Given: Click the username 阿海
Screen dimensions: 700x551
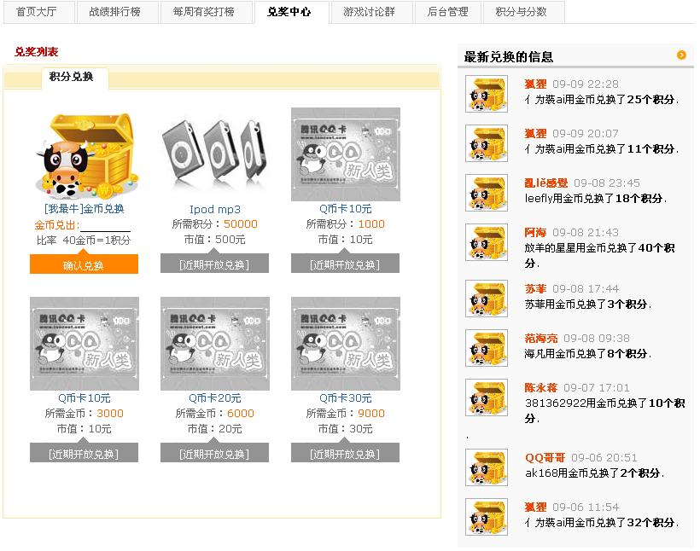Looking at the screenshot, I should [536, 233].
